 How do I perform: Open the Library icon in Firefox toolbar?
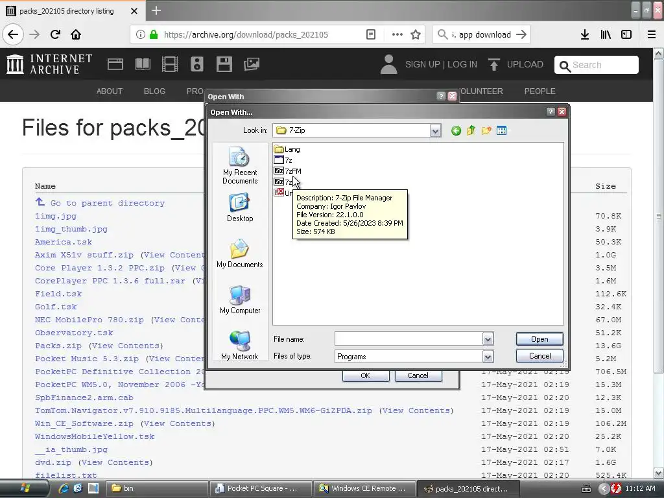tap(606, 34)
